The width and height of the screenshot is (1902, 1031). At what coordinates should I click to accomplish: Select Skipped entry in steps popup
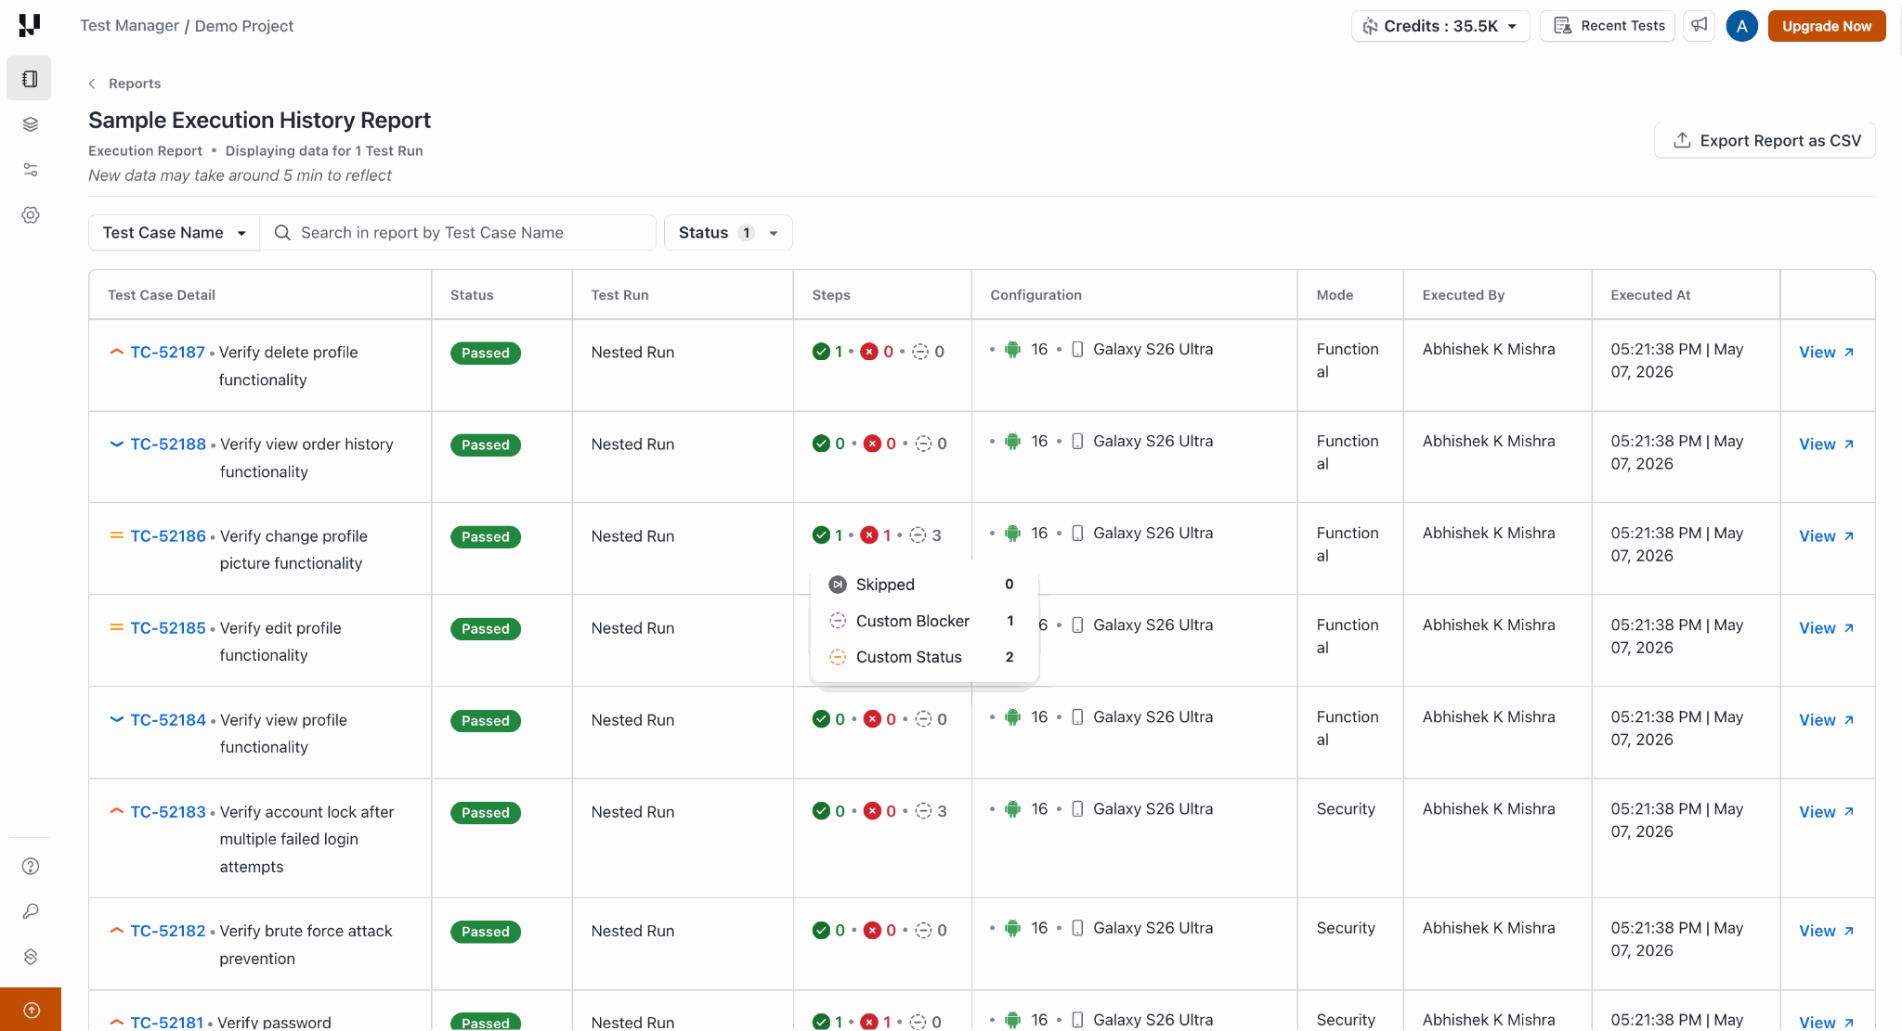pos(924,585)
